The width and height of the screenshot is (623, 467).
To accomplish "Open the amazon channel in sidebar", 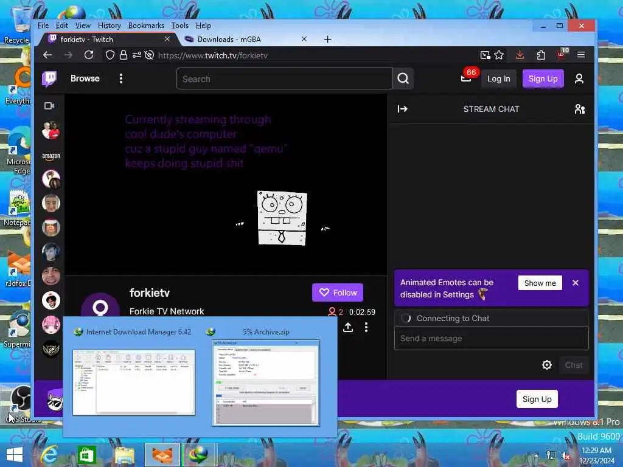I will coord(51,156).
